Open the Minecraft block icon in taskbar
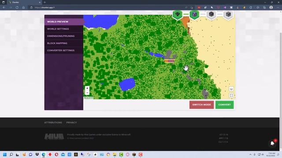 coord(134,154)
